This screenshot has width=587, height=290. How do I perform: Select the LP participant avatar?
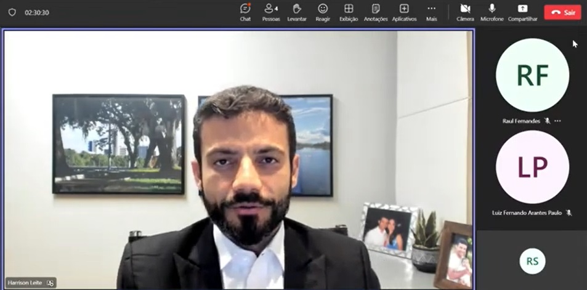532,167
